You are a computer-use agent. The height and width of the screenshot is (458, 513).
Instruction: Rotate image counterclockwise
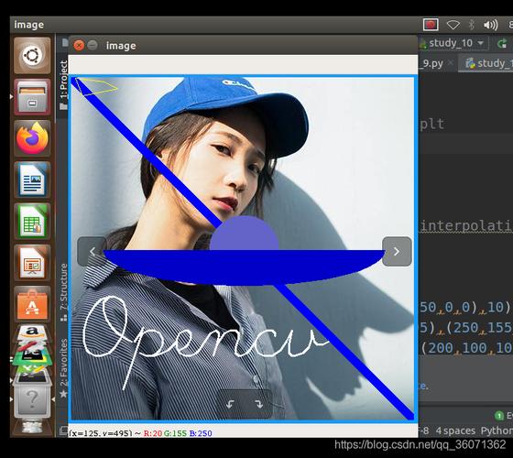pos(230,404)
